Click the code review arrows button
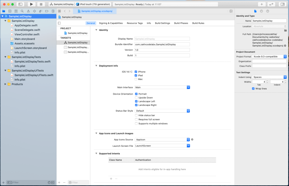Screen dimensions: 289x186 click(x=271, y=4)
